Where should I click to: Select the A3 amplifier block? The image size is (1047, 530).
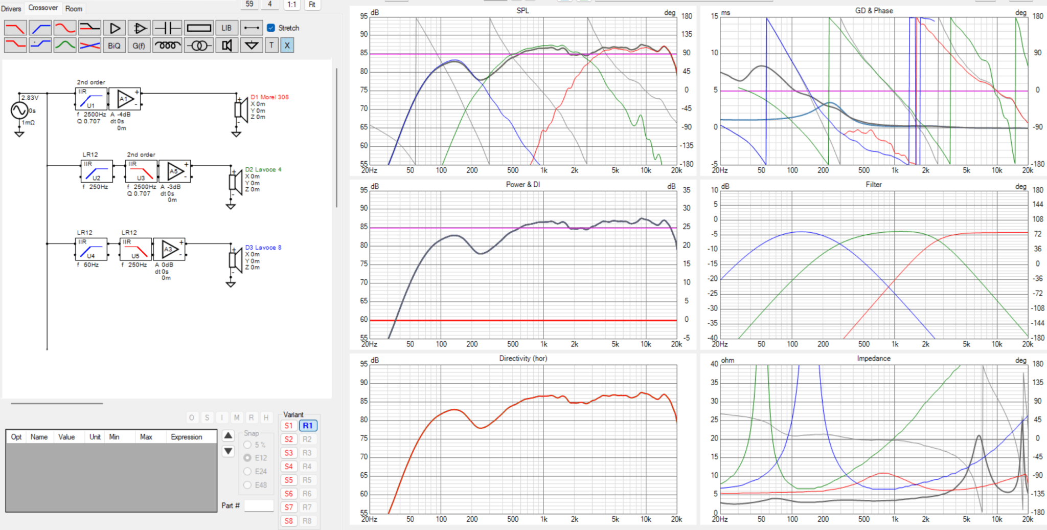coord(169,249)
